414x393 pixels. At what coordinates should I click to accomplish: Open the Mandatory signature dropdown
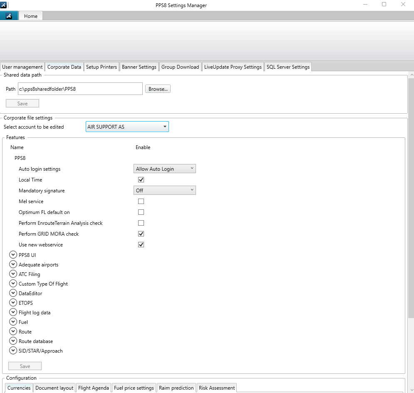(x=165, y=190)
